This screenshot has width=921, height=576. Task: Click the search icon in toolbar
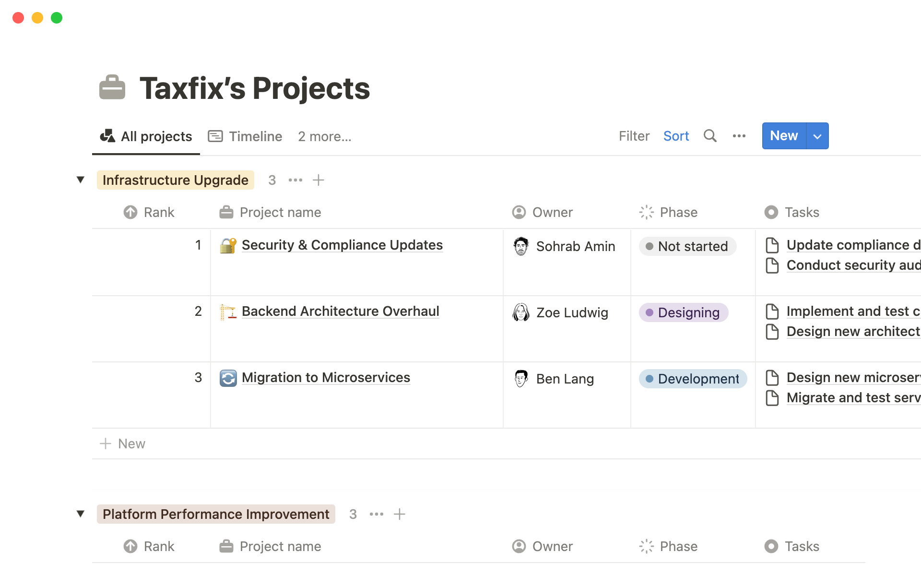tap(709, 135)
